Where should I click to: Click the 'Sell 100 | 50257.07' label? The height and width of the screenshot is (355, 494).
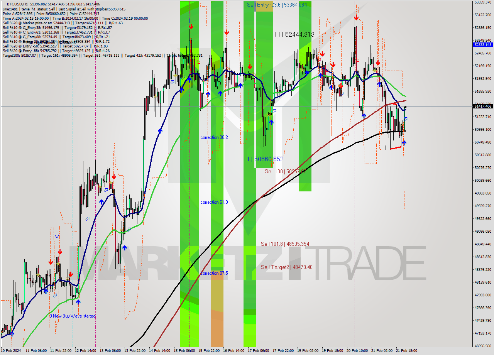[x=286, y=171]
